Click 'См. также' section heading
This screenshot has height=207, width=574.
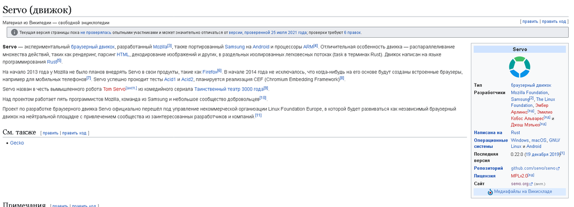click(19, 132)
